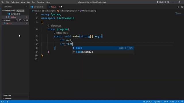Click the flame icon in status bar
The height and width of the screenshot is (103, 184).
click(7, 102)
